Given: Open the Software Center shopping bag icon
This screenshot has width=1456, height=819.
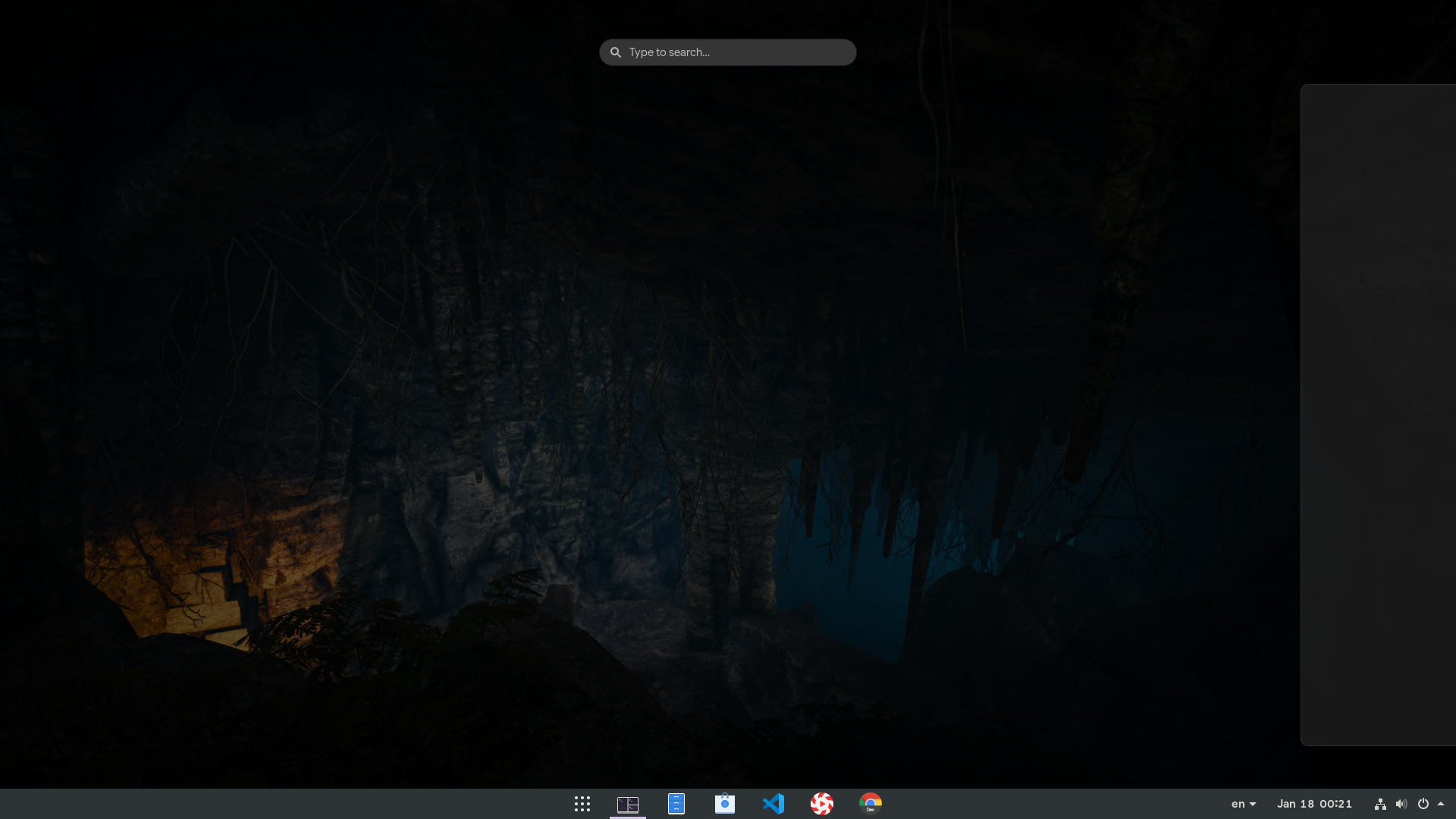Looking at the screenshot, I should 725,804.
